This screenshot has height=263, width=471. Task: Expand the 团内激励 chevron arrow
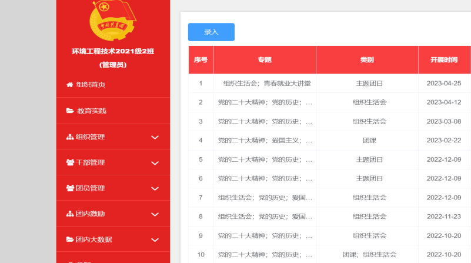click(x=155, y=214)
